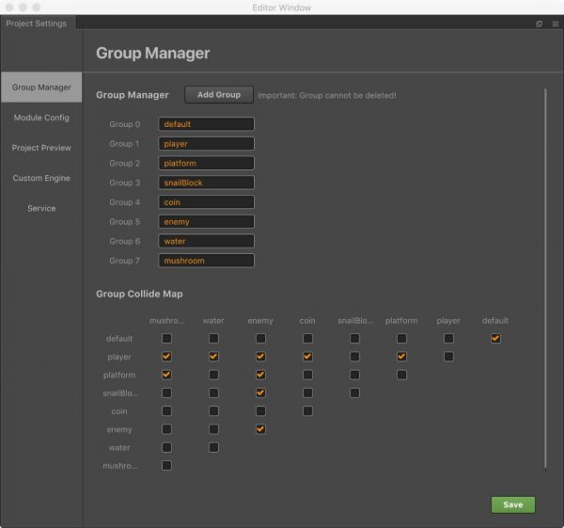Viewport: 564px width, 528px height.
Task: Enable default row, enemy column collision
Action: [x=260, y=338]
